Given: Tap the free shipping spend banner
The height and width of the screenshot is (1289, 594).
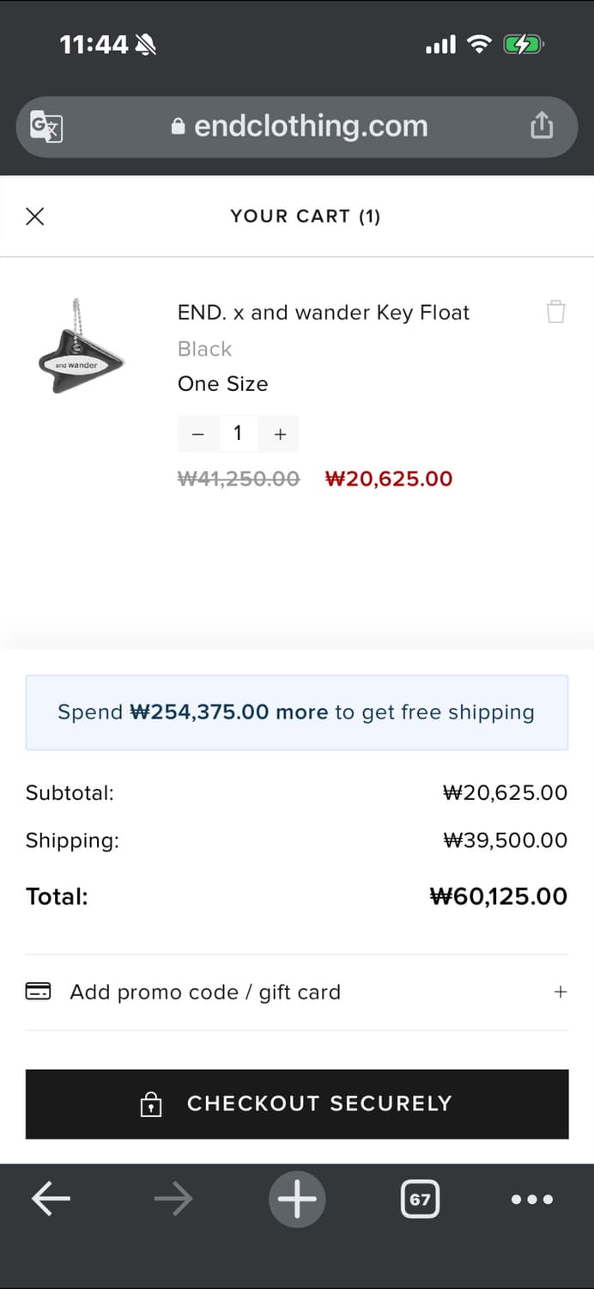Looking at the screenshot, I should 296,712.
